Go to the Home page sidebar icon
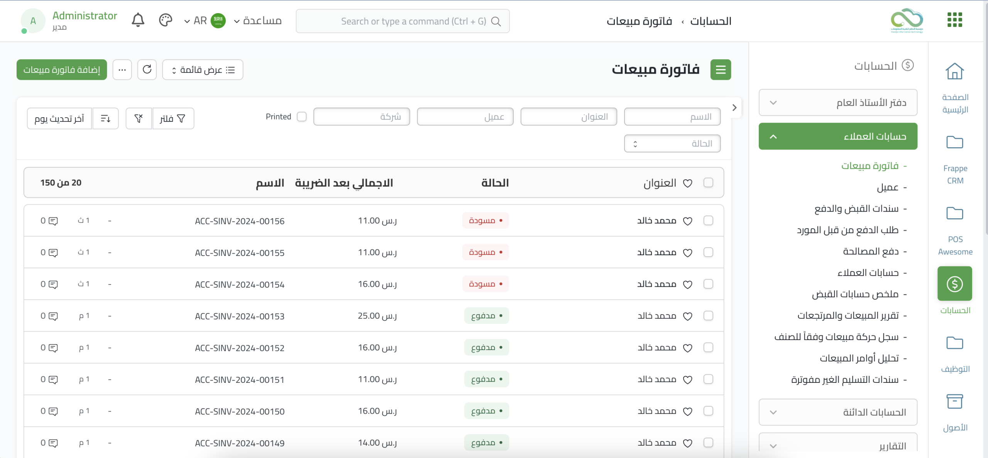The height and width of the screenshot is (458, 988). (954, 72)
